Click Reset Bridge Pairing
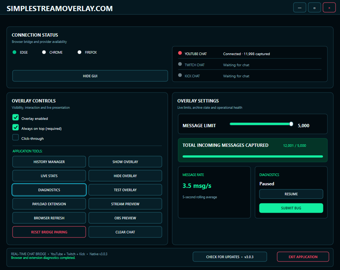 (49, 232)
